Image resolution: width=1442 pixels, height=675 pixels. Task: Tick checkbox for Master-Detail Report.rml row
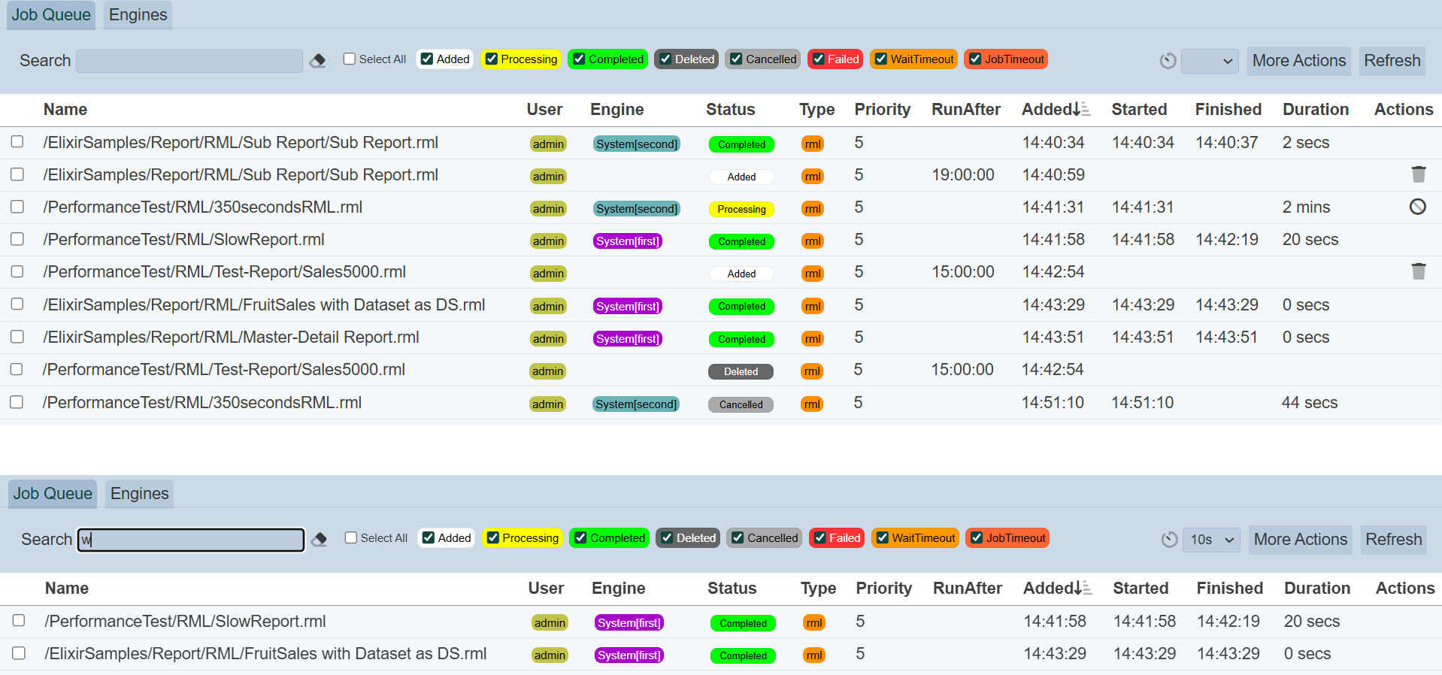17,337
